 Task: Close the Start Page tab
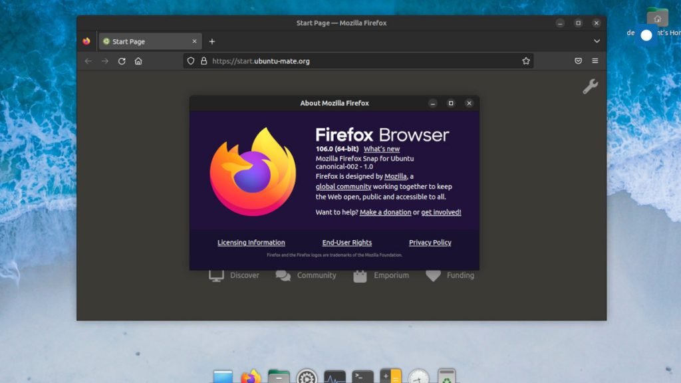pyautogui.click(x=194, y=41)
